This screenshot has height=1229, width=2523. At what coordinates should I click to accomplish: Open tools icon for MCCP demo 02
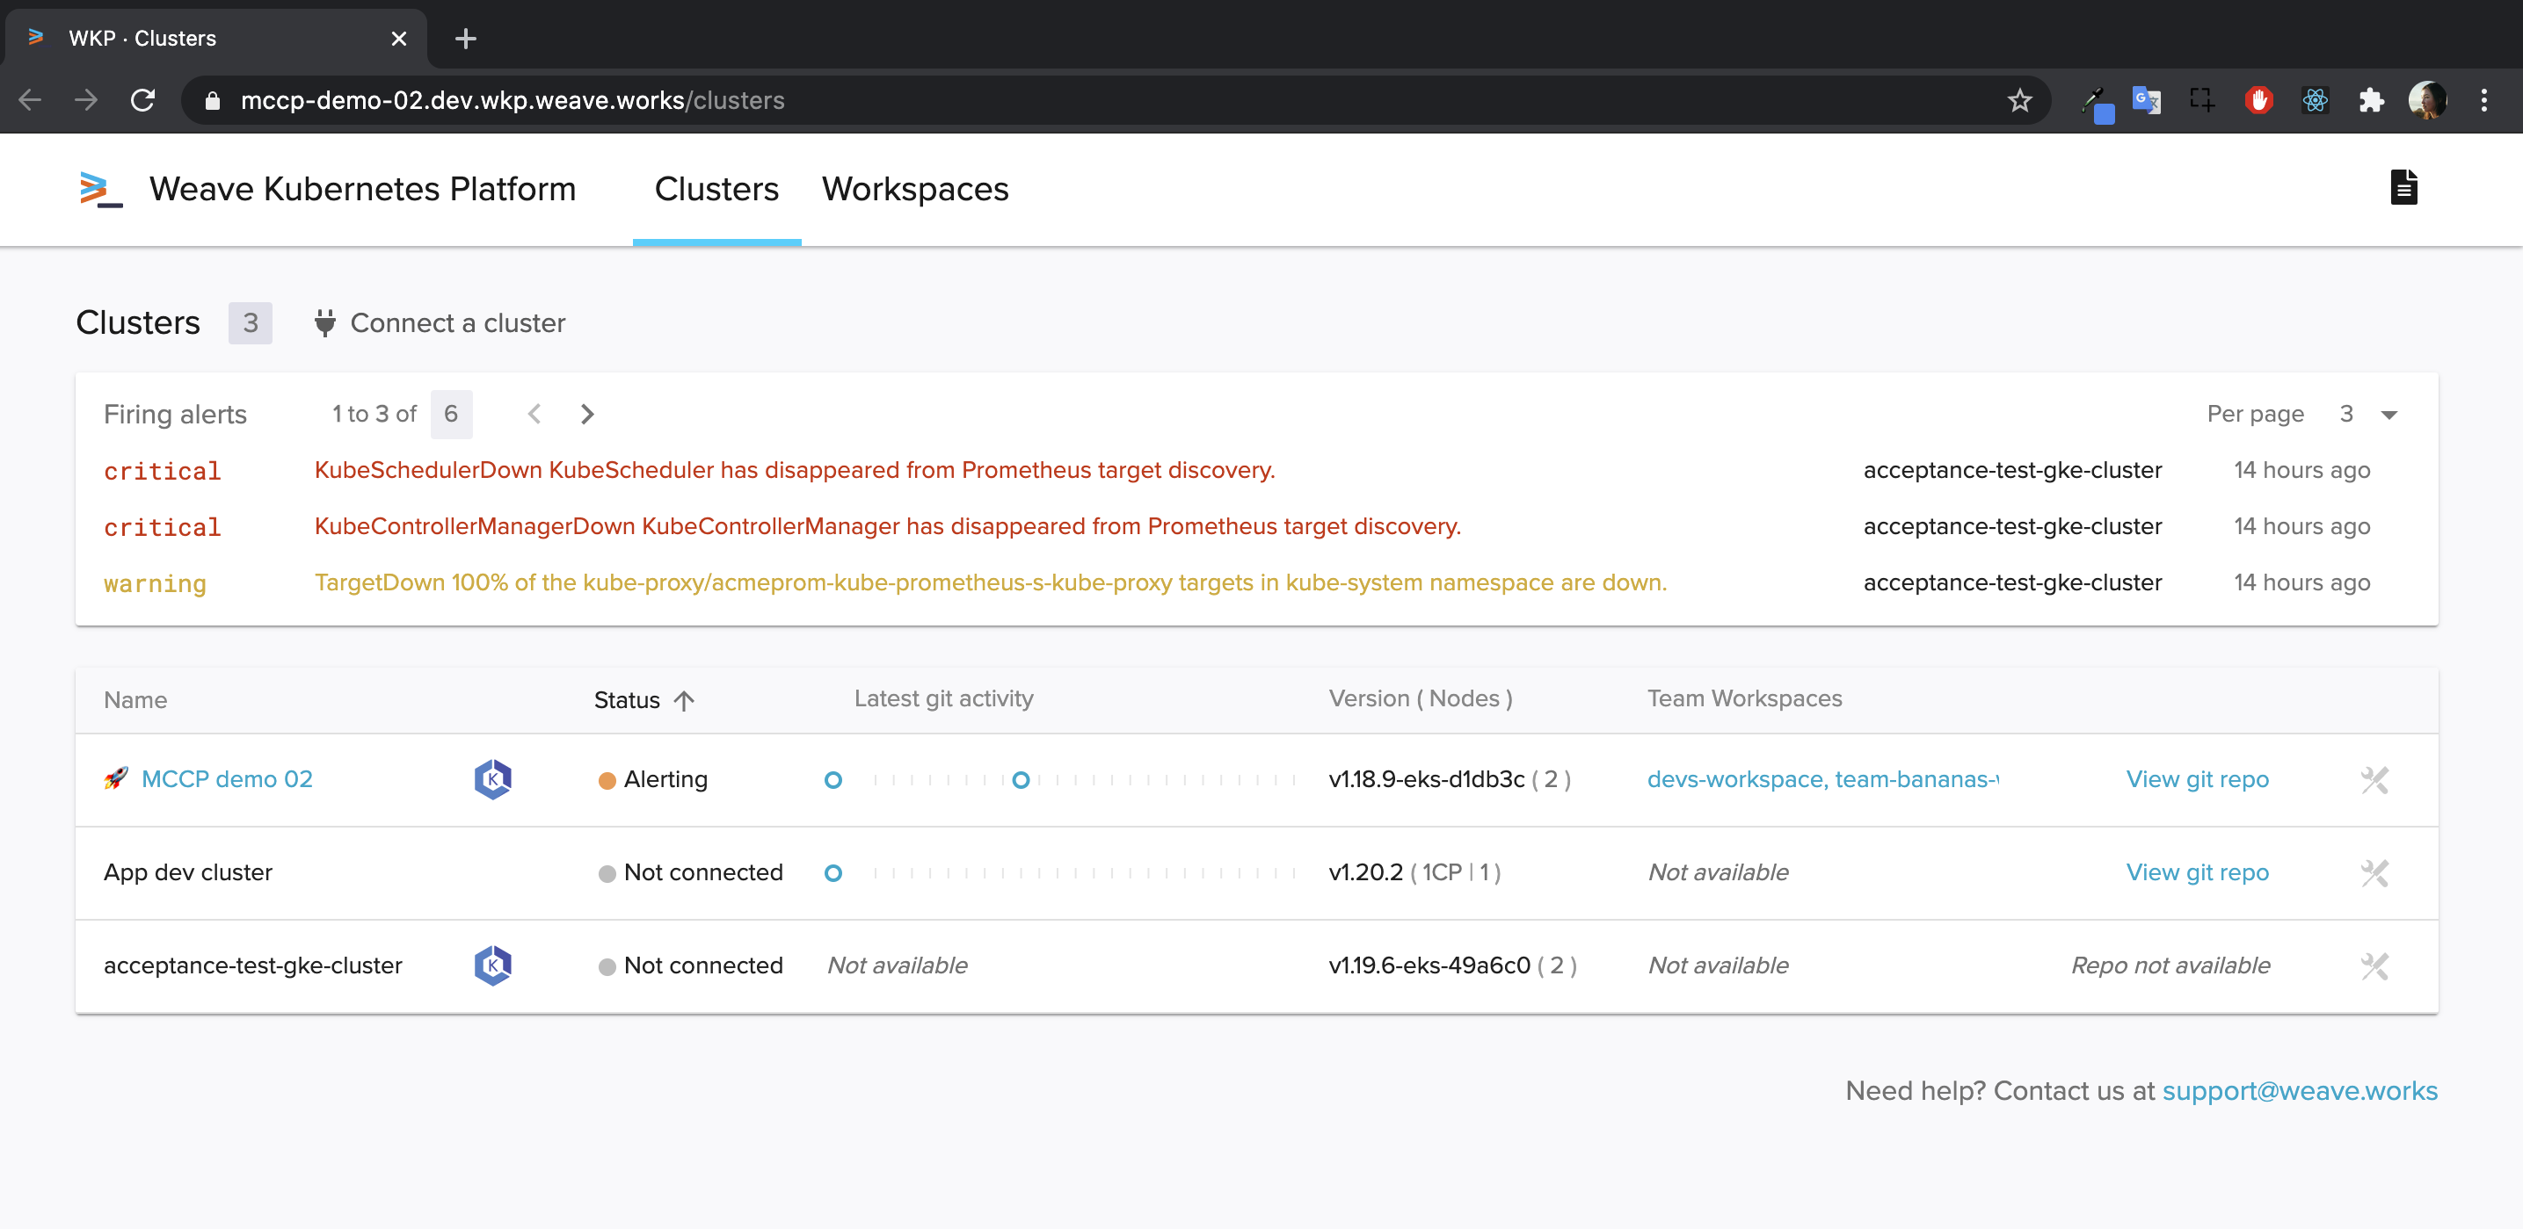[x=2374, y=780]
